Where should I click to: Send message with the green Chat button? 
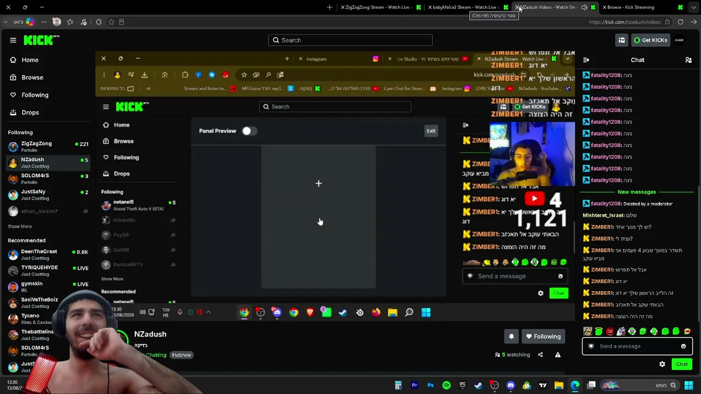pos(682,364)
